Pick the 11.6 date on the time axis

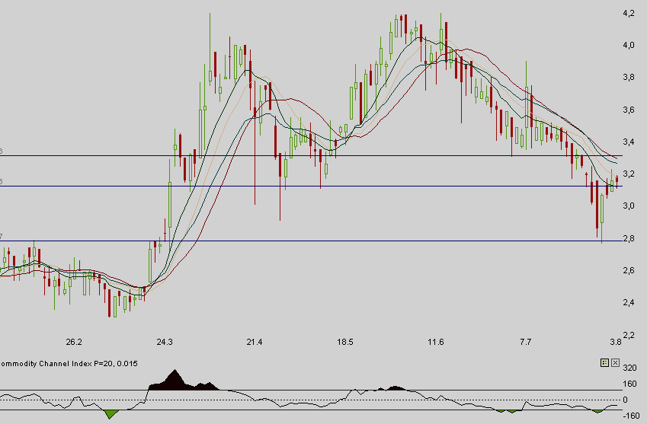point(435,343)
